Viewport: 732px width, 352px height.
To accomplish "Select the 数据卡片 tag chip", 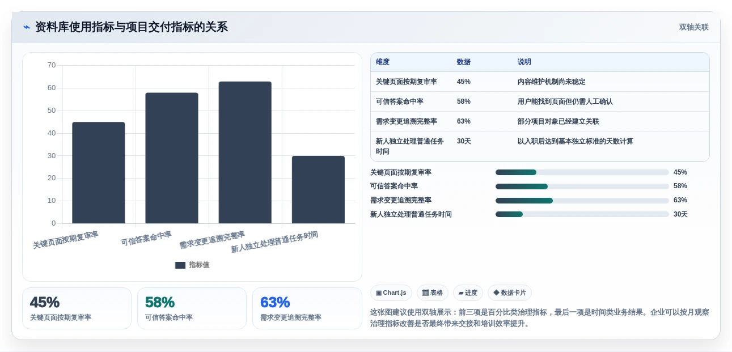I will coord(510,293).
